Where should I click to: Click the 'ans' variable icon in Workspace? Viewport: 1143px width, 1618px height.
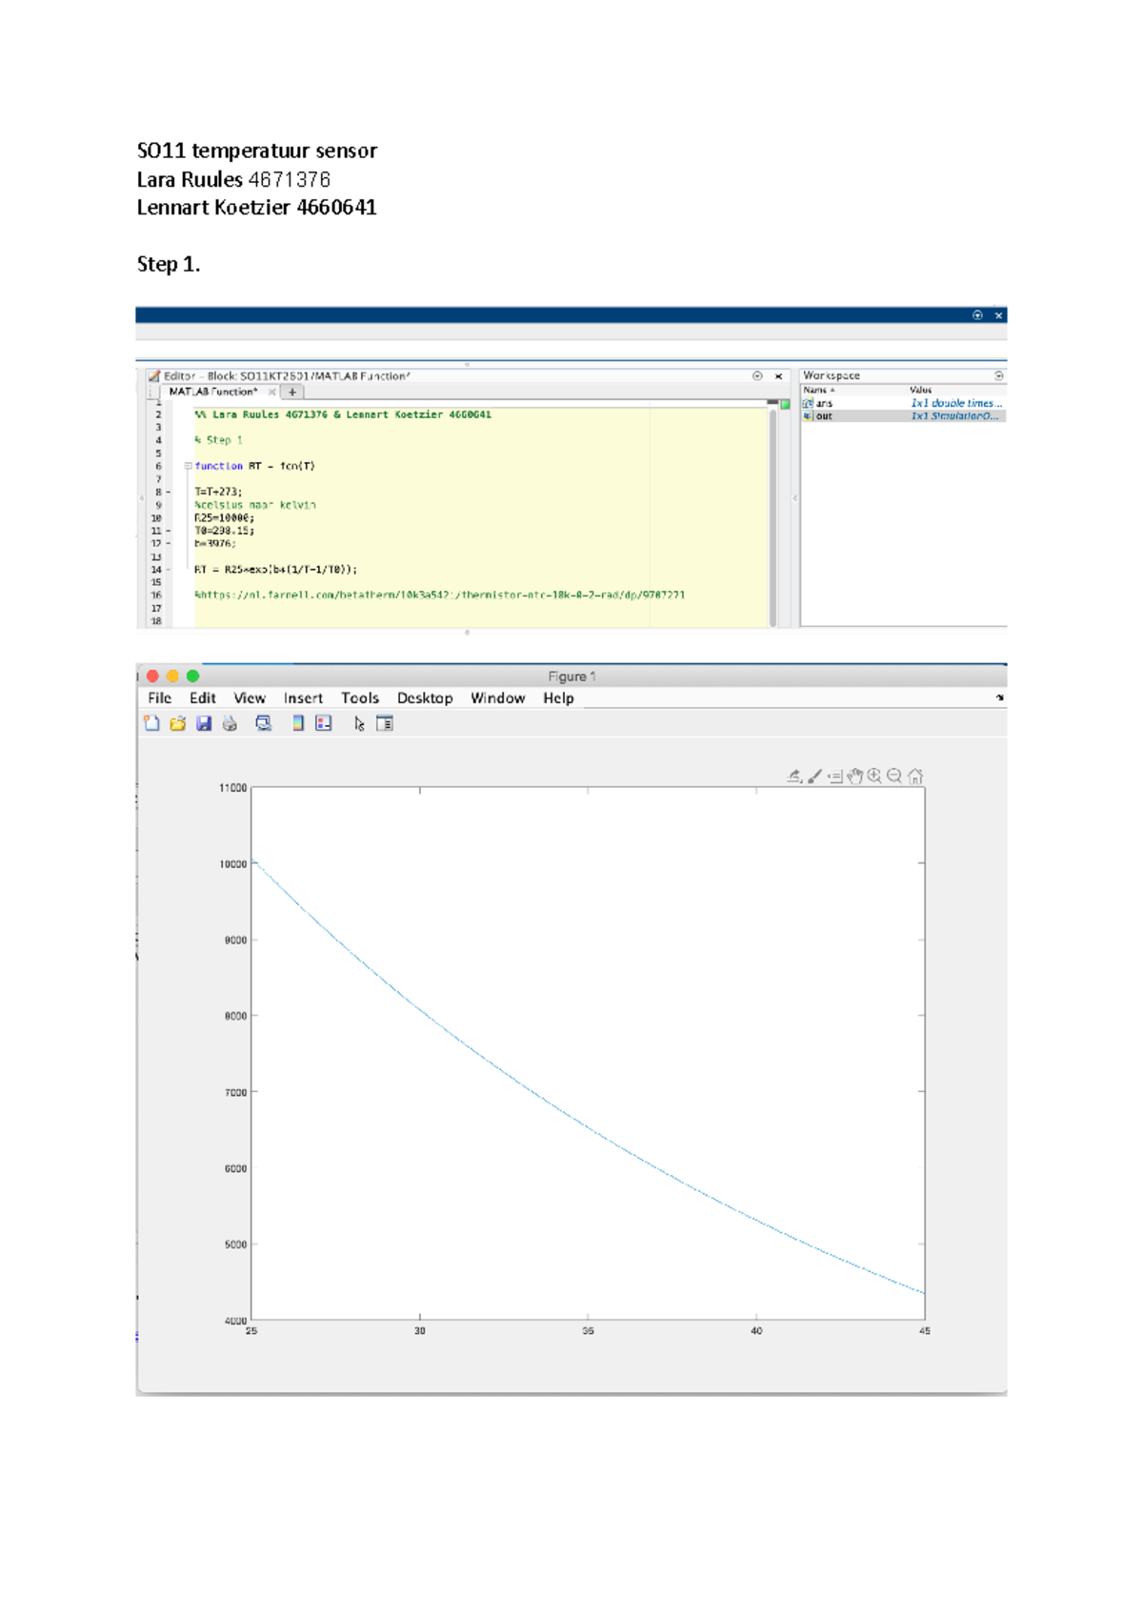coord(808,403)
